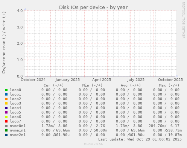The width and height of the screenshot is (187, 148).
Task: Click nvme2n1 current value 361.90u
Action: 62,135
